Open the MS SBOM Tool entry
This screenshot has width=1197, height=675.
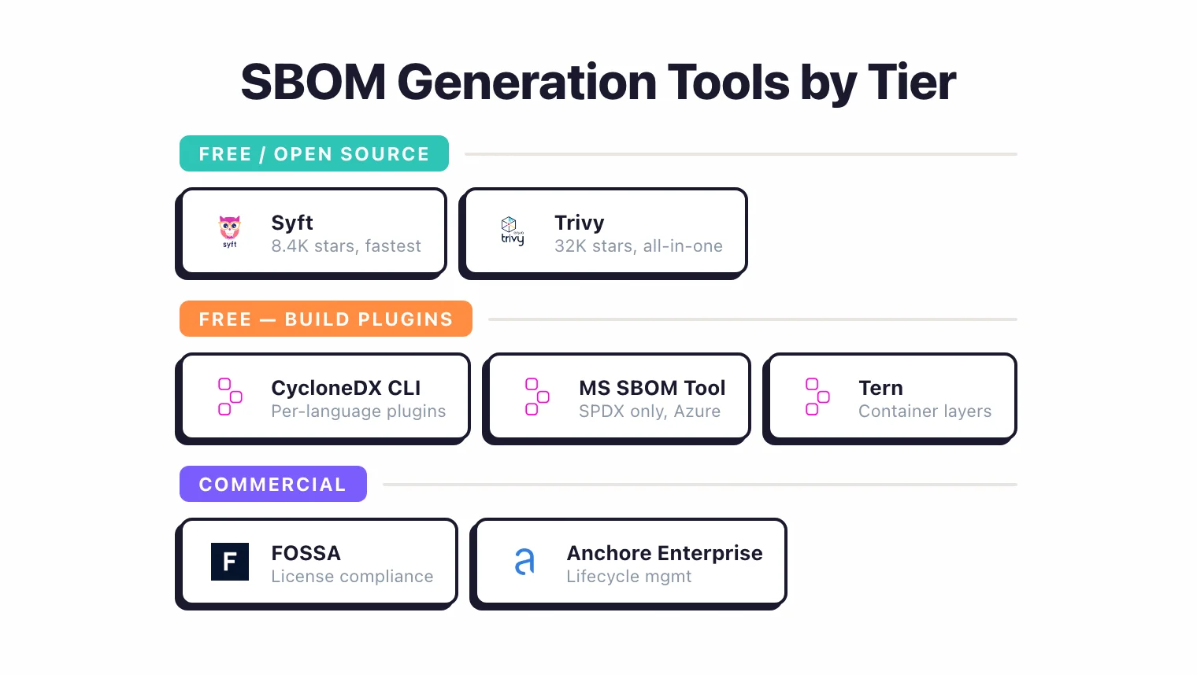(x=617, y=397)
